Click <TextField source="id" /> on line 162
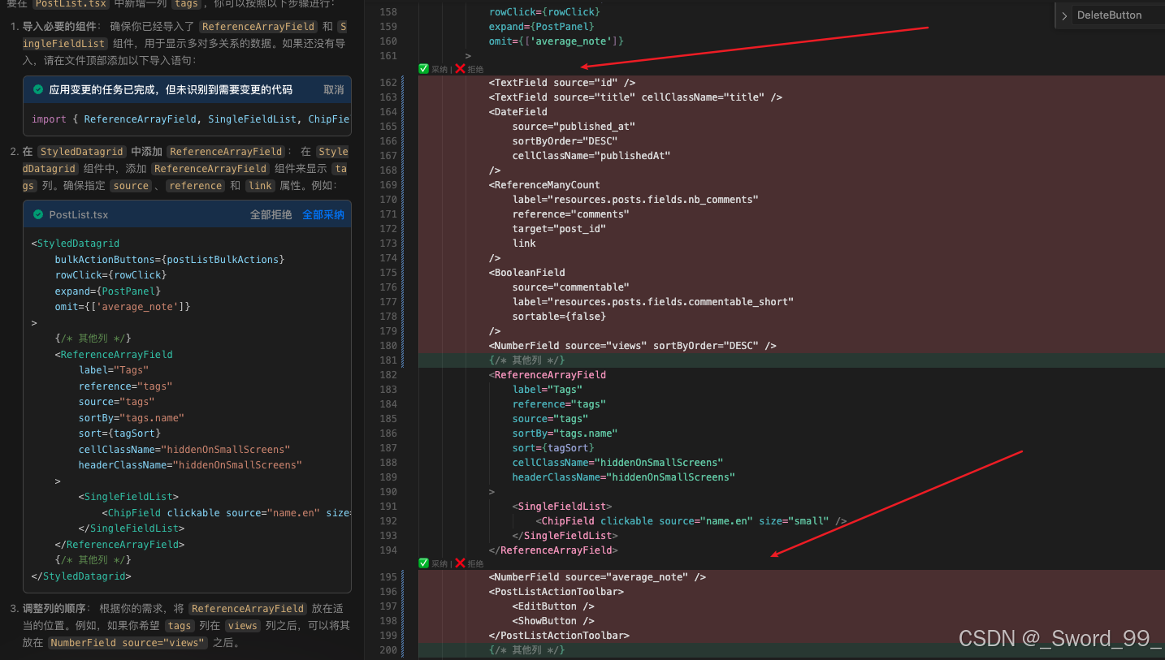 coord(562,83)
